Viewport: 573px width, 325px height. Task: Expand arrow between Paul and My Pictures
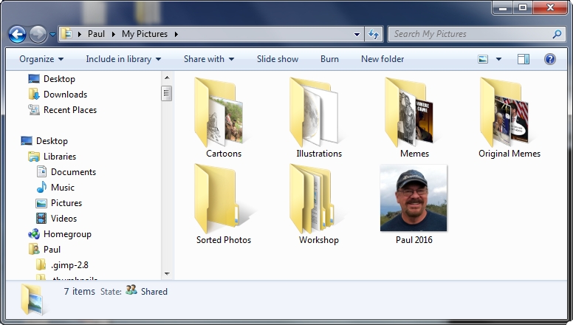tap(113, 34)
